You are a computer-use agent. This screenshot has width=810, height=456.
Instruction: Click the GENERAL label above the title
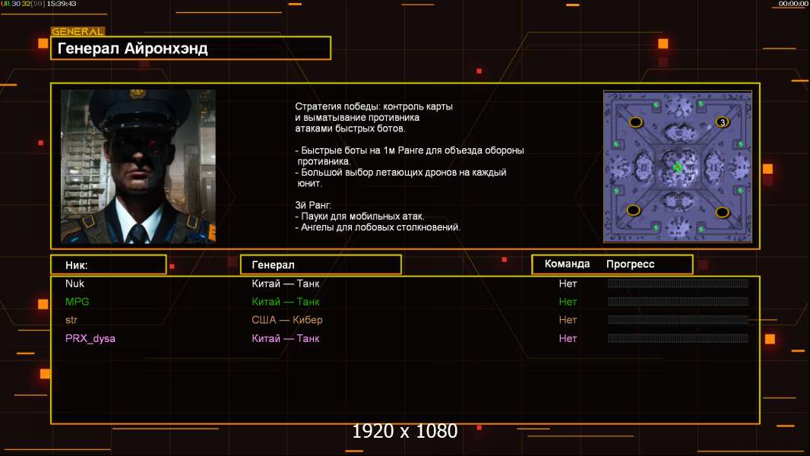click(78, 31)
